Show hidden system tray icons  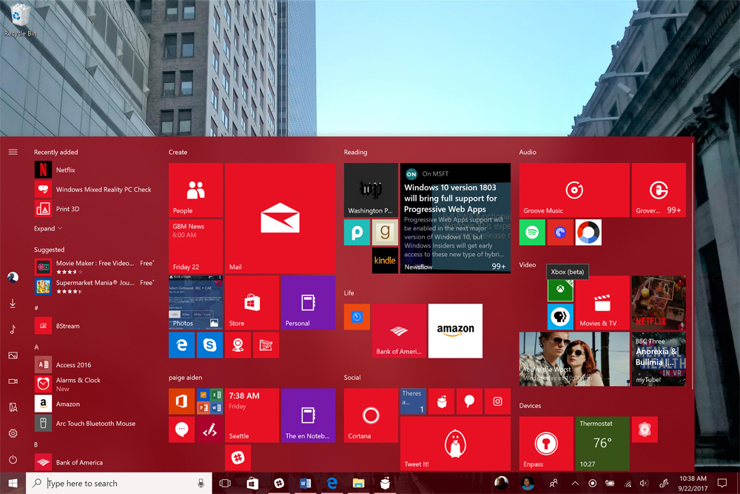575,483
